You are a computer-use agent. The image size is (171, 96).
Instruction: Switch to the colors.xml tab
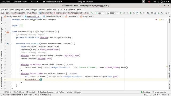[x=72, y=16]
